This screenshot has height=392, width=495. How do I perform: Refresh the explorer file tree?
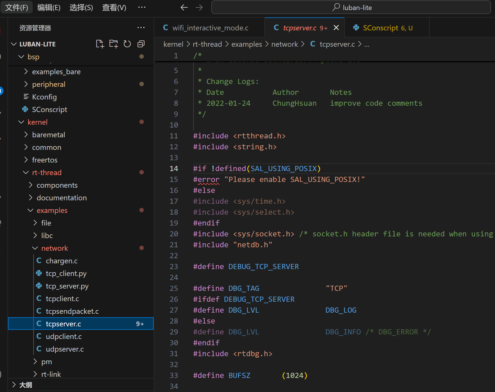[127, 44]
